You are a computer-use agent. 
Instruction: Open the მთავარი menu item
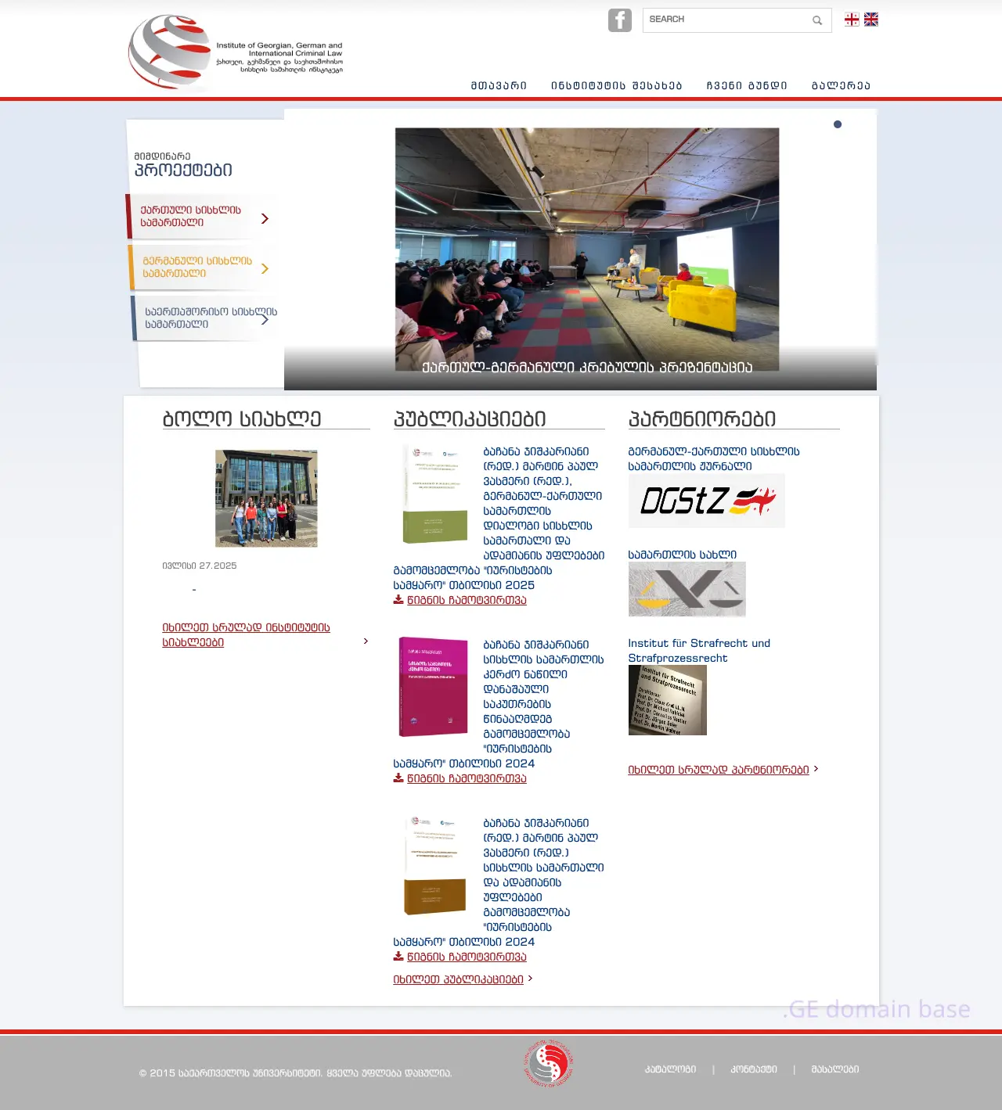coord(499,86)
